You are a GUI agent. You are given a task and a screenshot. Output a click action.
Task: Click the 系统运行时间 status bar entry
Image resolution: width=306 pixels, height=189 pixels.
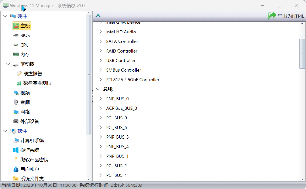(x=111, y=185)
